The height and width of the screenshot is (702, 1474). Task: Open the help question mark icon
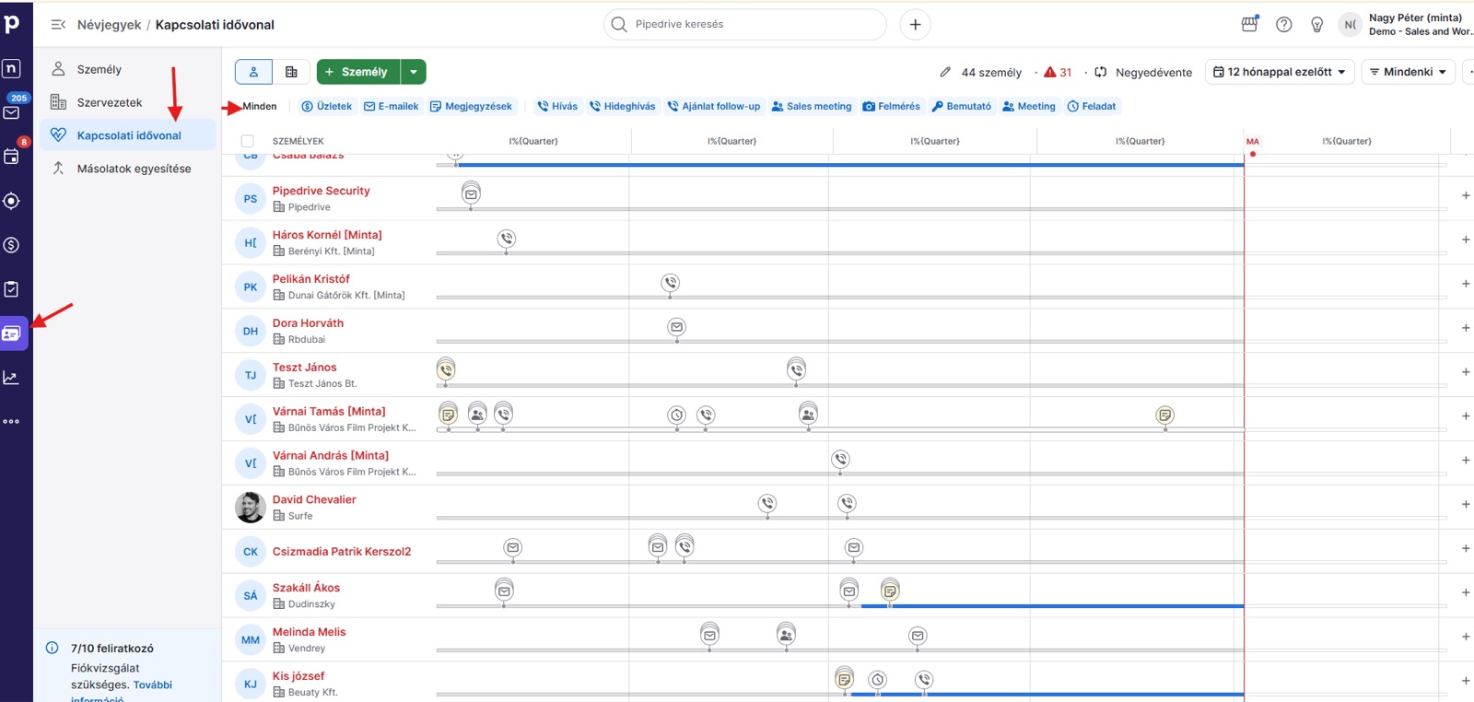point(1283,25)
